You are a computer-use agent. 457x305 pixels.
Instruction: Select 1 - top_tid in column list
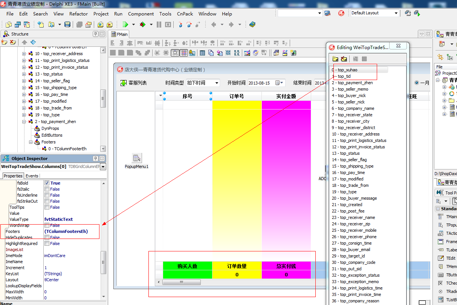344,76
